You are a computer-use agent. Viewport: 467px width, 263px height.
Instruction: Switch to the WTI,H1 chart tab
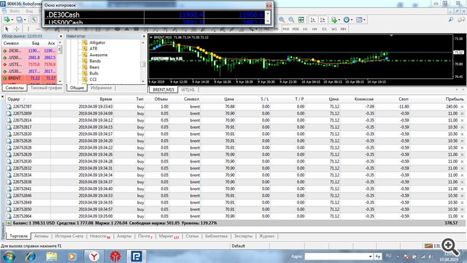coord(187,90)
